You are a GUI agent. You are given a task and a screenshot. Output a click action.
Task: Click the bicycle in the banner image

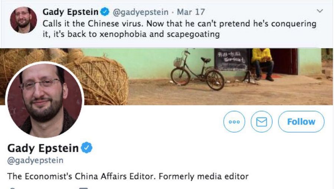(197, 70)
